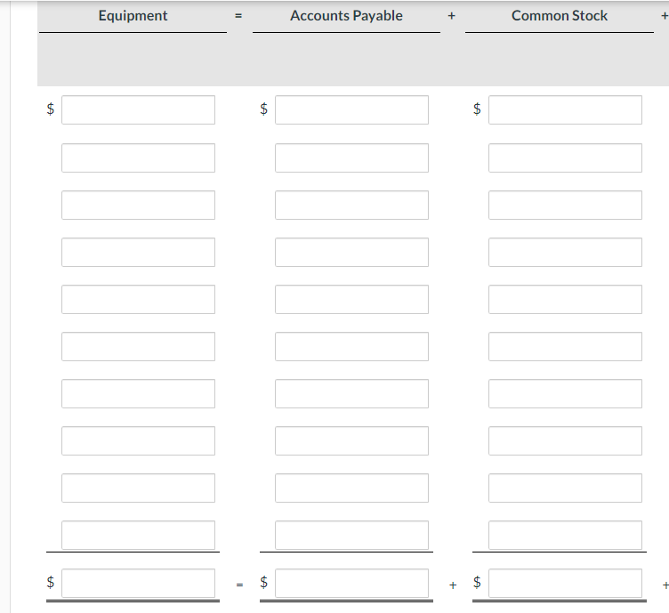
Task: Click the seventh row Common Stock box
Action: [x=565, y=394]
